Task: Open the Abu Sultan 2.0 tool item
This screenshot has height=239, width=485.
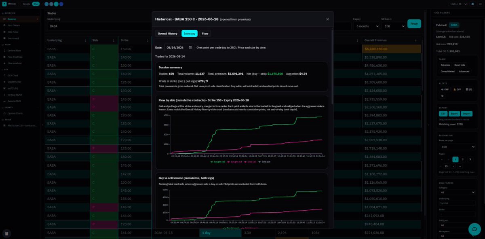Action: [x=20, y=126]
